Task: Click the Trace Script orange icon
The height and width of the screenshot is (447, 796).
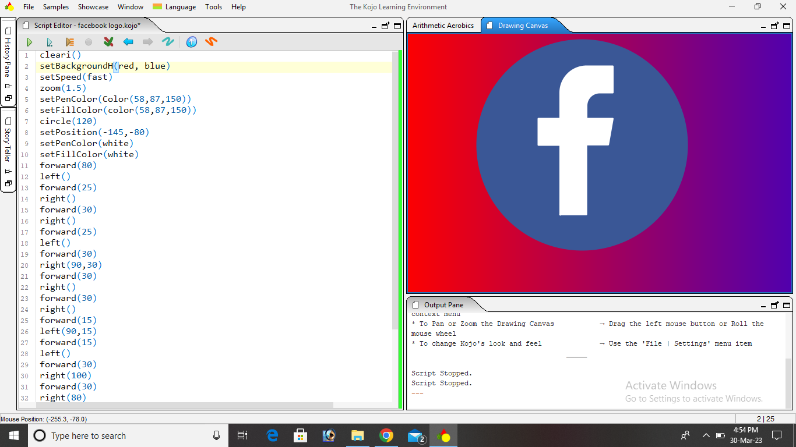Action: point(69,42)
